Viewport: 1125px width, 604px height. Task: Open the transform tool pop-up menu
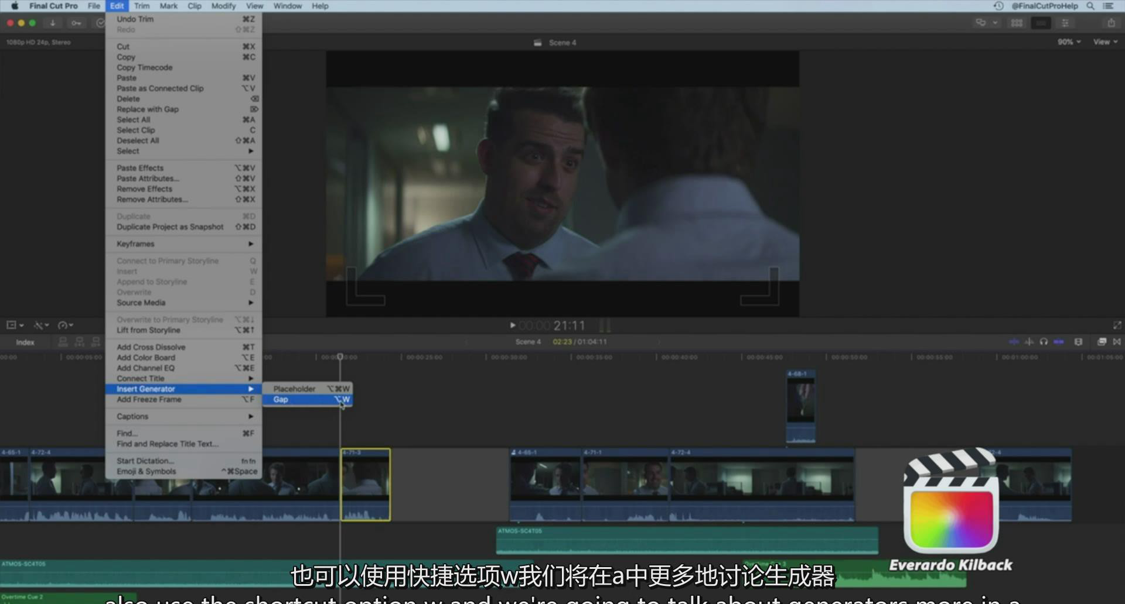[x=15, y=325]
